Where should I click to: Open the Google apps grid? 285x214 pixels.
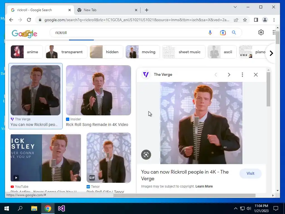(x=274, y=32)
